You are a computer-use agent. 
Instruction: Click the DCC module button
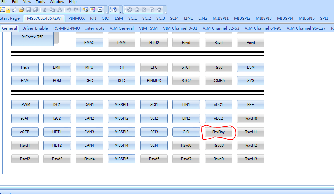[x=121, y=81]
